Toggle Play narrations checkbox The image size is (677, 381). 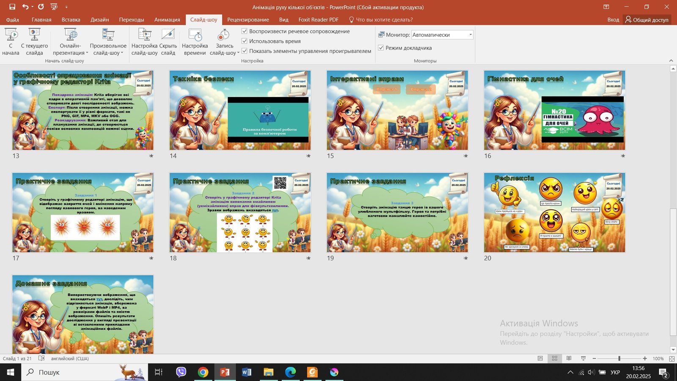pos(244,31)
